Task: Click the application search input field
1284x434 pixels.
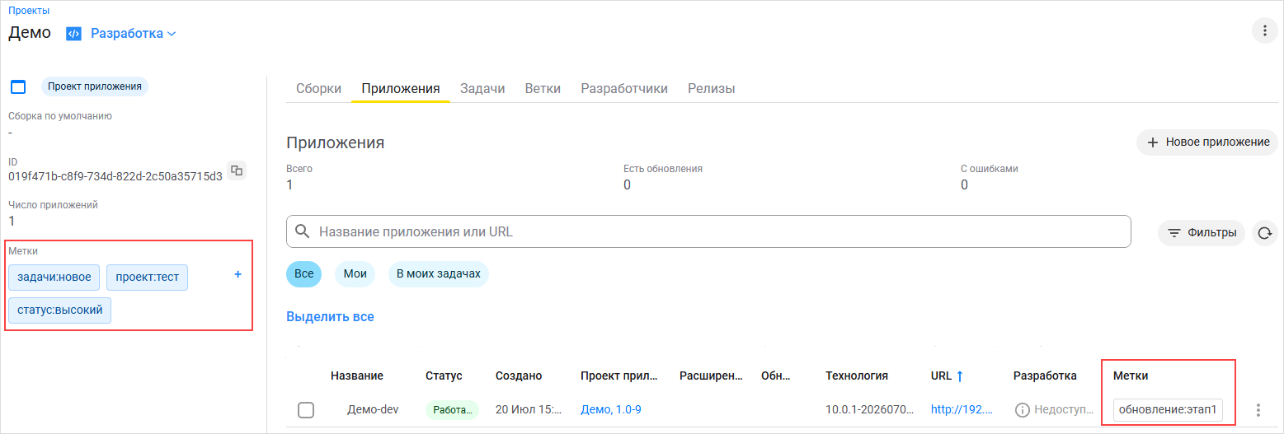Action: pos(708,231)
